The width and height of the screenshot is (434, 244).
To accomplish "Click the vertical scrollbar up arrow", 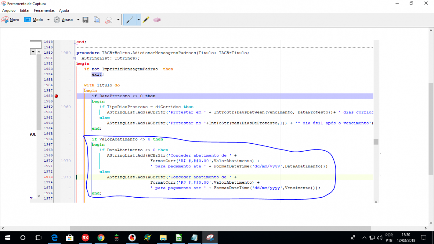I will tap(431, 30).
